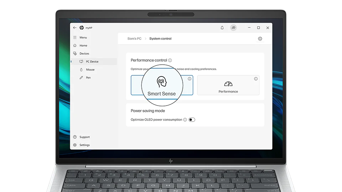Image resolution: width=342 pixels, height=192 pixels.
Task: Select Performance mode card
Action: [x=228, y=85]
